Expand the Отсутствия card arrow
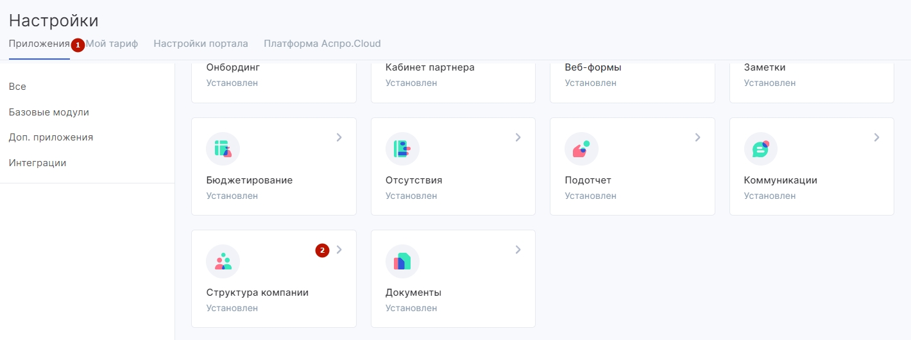The width and height of the screenshot is (911, 340). point(518,137)
